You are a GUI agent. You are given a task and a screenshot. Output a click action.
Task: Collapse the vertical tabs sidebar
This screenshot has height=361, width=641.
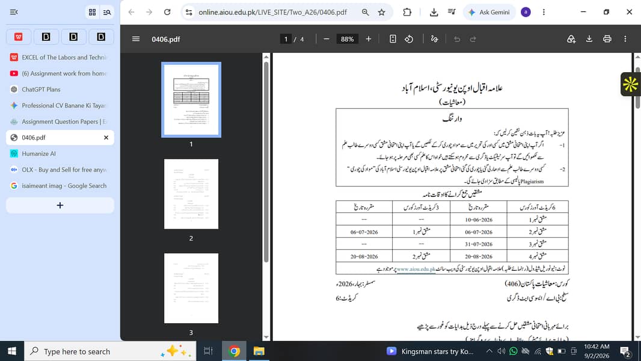pyautogui.click(x=13, y=12)
